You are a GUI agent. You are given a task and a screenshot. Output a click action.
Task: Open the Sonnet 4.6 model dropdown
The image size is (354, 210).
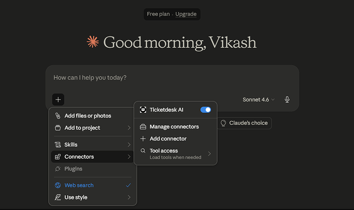coord(259,100)
